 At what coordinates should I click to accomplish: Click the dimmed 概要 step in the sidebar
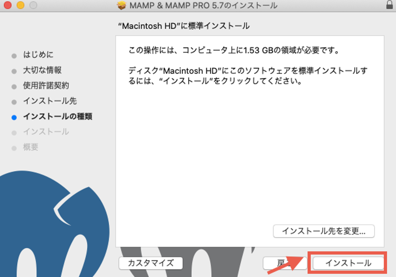31,147
